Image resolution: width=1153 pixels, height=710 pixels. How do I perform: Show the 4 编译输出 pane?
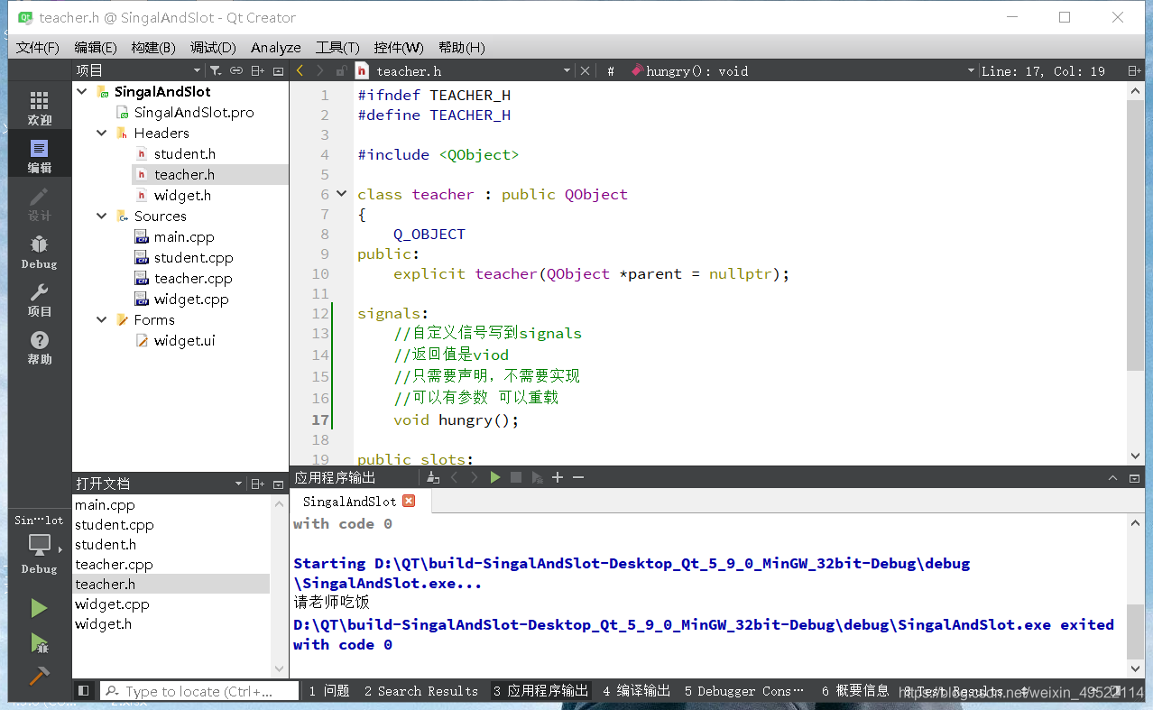pyautogui.click(x=637, y=691)
